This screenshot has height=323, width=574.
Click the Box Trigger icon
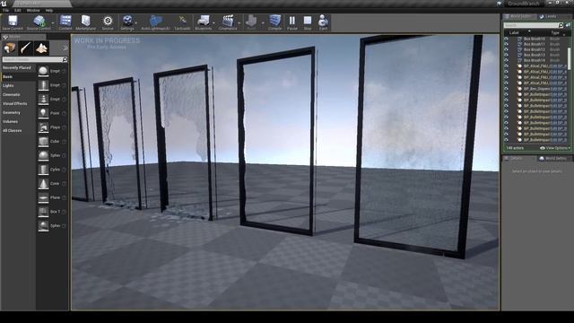coord(43,212)
